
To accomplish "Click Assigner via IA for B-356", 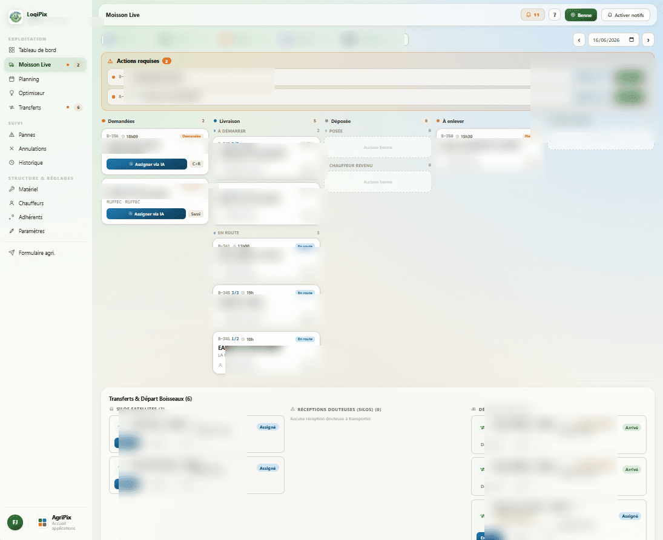I will coord(147,164).
